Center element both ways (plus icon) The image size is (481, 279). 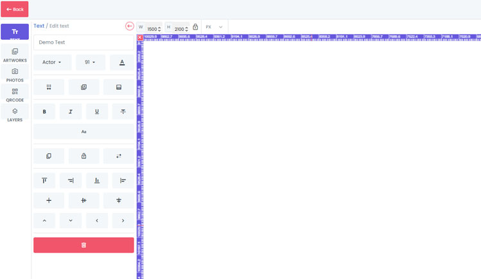[x=49, y=200]
